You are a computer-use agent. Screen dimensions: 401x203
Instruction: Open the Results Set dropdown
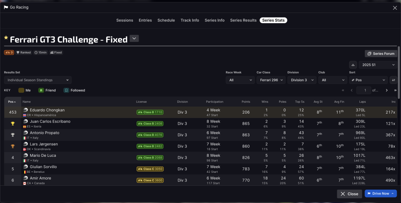point(38,80)
